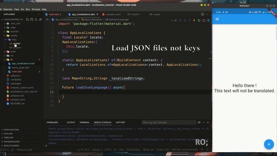Expand the Timeline section
Viewport: 277px width, 156px height.
(22, 138)
